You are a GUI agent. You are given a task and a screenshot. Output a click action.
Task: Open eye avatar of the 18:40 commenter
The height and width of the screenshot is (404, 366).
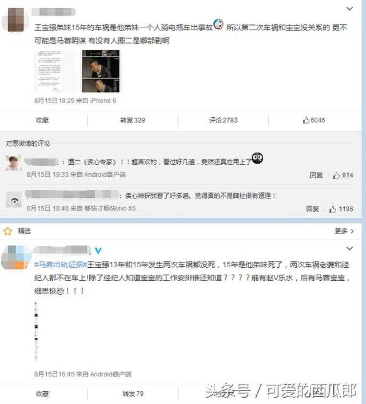point(14,199)
